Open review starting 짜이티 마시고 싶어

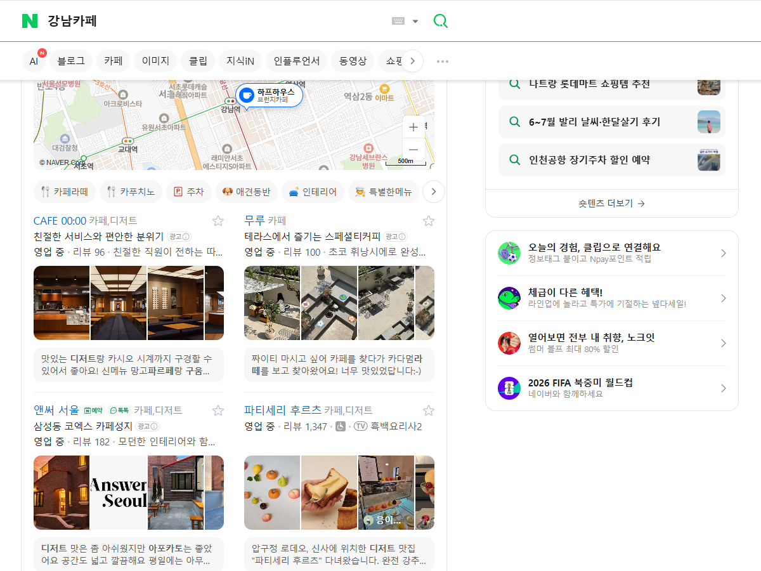(339, 365)
